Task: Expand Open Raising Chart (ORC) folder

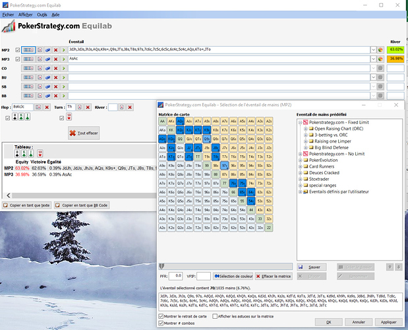Action: (x=306, y=129)
